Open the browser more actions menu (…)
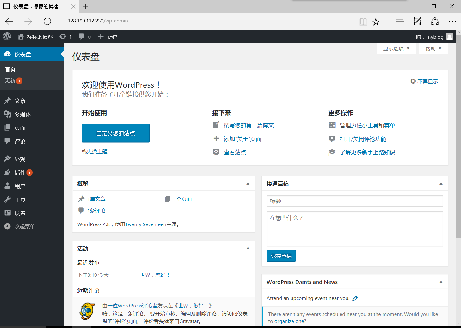This screenshot has height=328, width=461. pos(452,21)
